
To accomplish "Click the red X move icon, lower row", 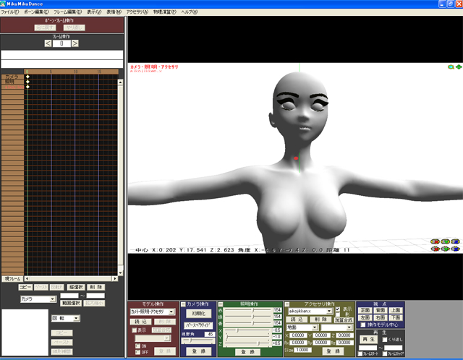I will 435,249.
